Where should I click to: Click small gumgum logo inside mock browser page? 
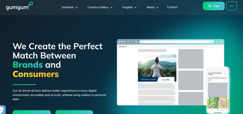tap(123, 46)
